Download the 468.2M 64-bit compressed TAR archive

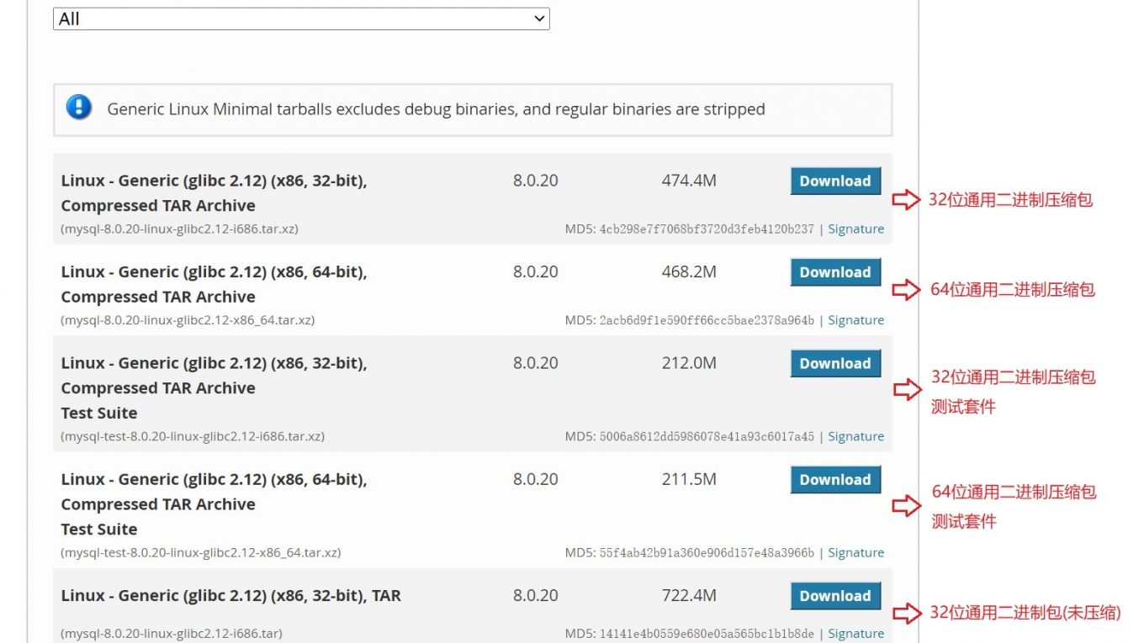835,272
